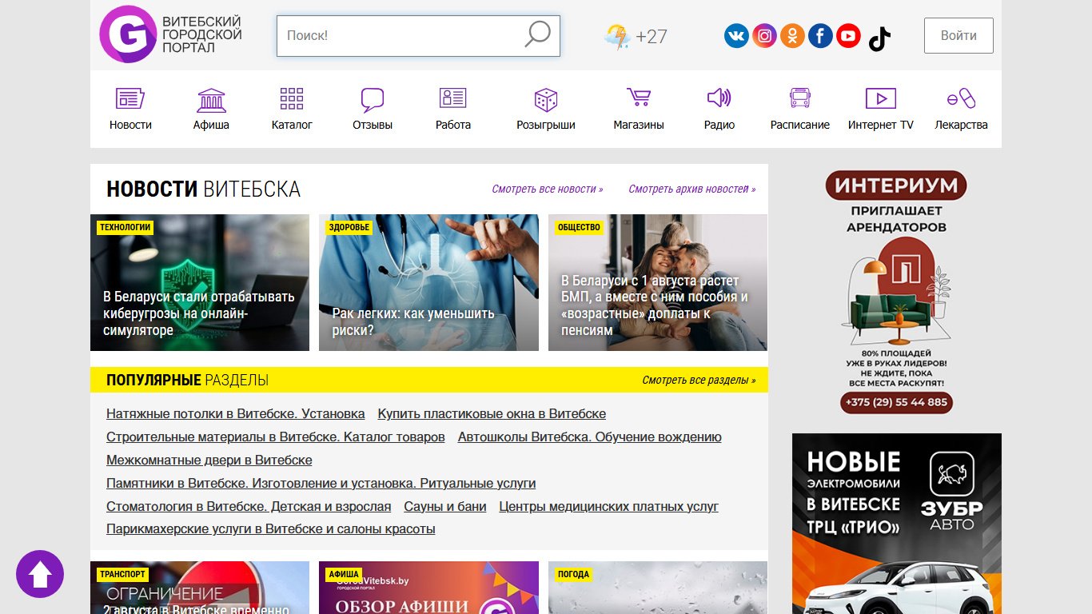Click the Отзывы speech bubble icon
The image size is (1092, 614).
[x=373, y=99]
